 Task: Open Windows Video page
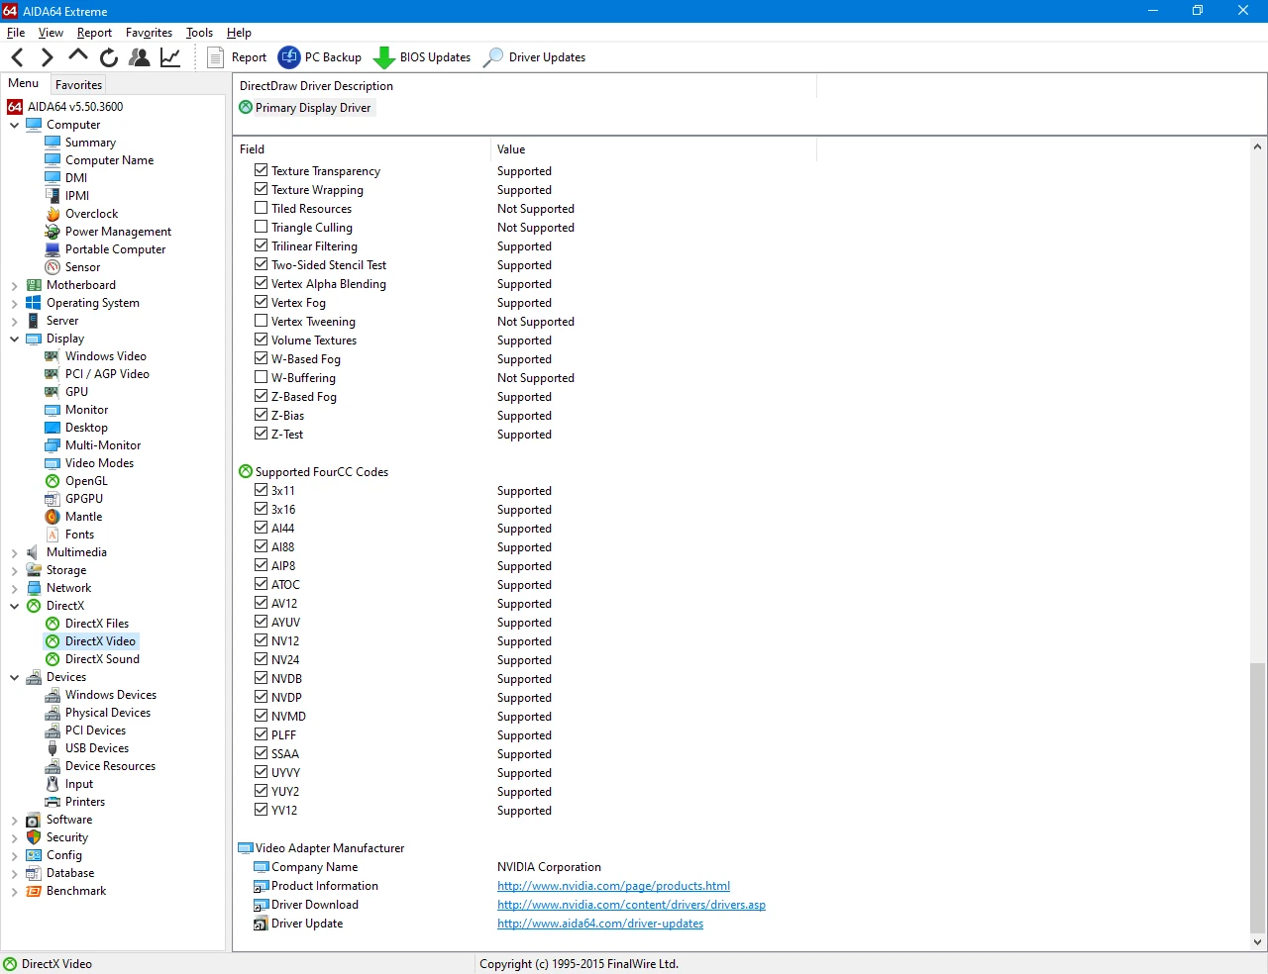coord(106,356)
